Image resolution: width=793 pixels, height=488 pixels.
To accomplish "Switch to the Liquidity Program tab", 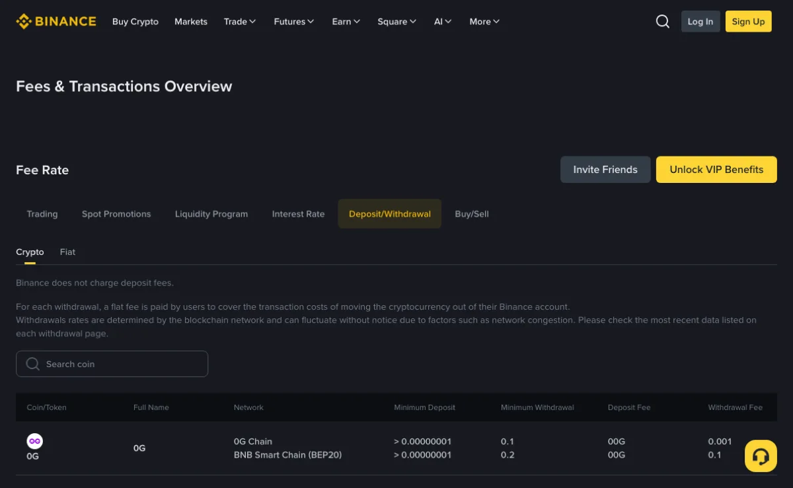I will coord(211,214).
